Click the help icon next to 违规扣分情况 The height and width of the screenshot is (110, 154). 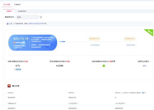click(x=150, y=61)
